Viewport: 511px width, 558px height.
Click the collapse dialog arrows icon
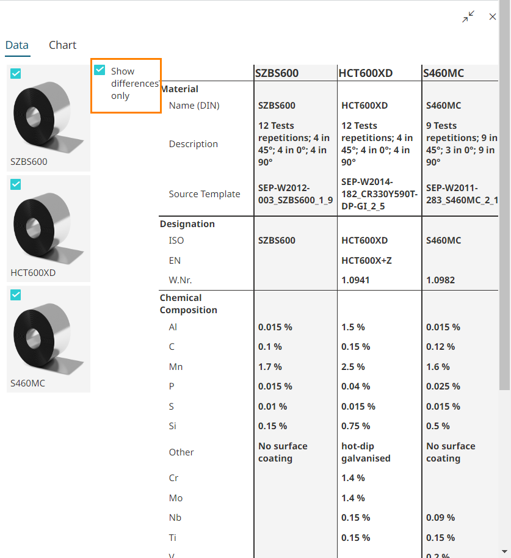pos(468,17)
